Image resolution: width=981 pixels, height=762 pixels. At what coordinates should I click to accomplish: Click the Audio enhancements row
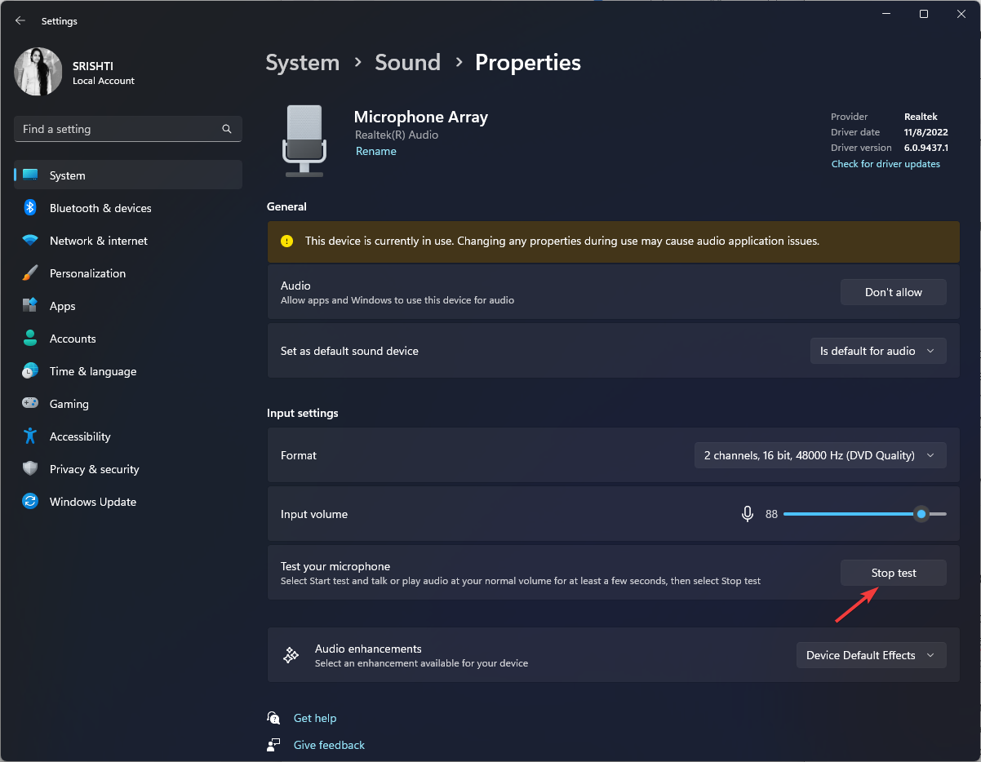coord(614,655)
